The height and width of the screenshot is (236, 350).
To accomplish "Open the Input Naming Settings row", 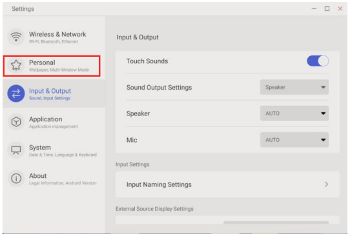I will coord(227,184).
